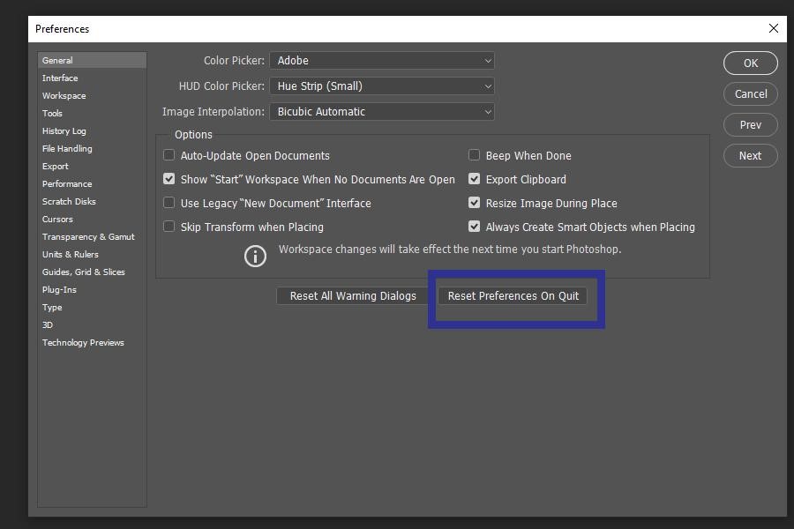Open Guides, Grid & Slices preferences
794x529 pixels.
[x=92, y=272]
